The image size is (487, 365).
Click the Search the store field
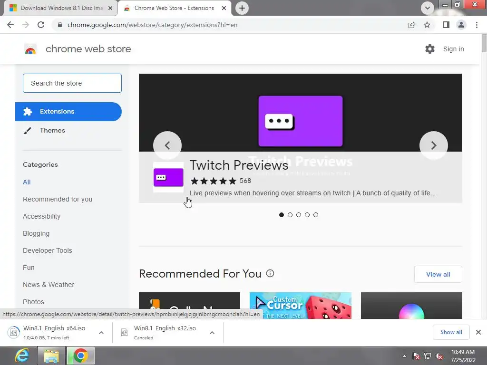(x=72, y=83)
